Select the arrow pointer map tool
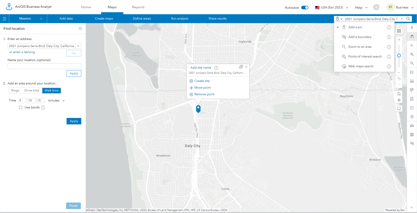 pos(412,46)
